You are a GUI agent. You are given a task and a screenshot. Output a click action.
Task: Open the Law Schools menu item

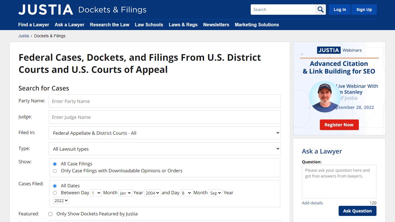pyautogui.click(x=149, y=25)
